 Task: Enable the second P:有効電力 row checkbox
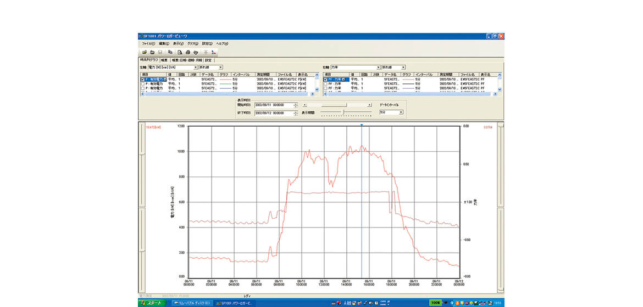tap(143, 83)
